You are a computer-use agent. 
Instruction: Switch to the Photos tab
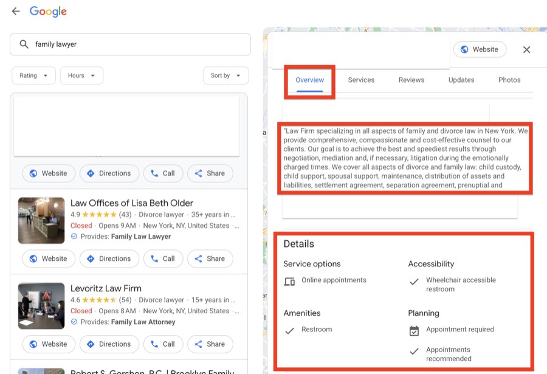pos(509,80)
